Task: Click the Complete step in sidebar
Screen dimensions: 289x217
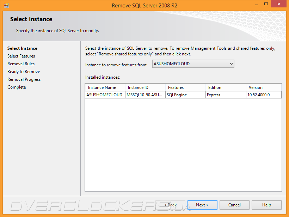Action: point(17,87)
